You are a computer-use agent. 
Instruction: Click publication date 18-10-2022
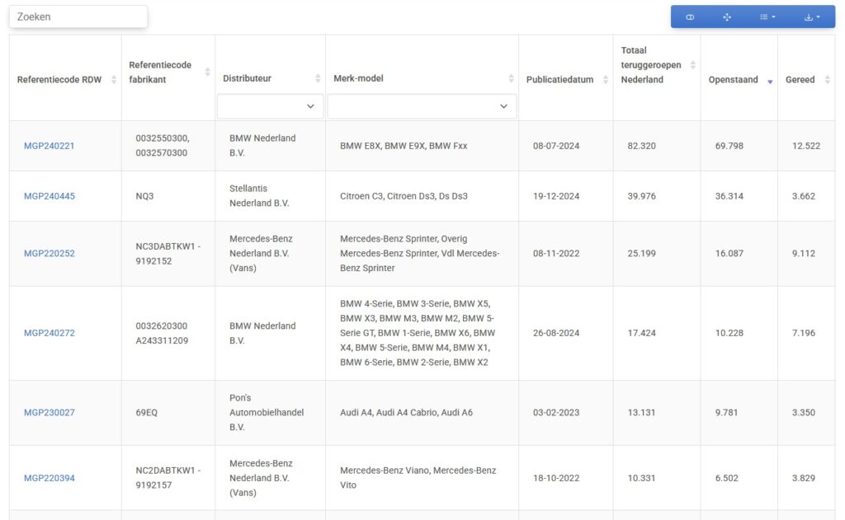(x=556, y=478)
